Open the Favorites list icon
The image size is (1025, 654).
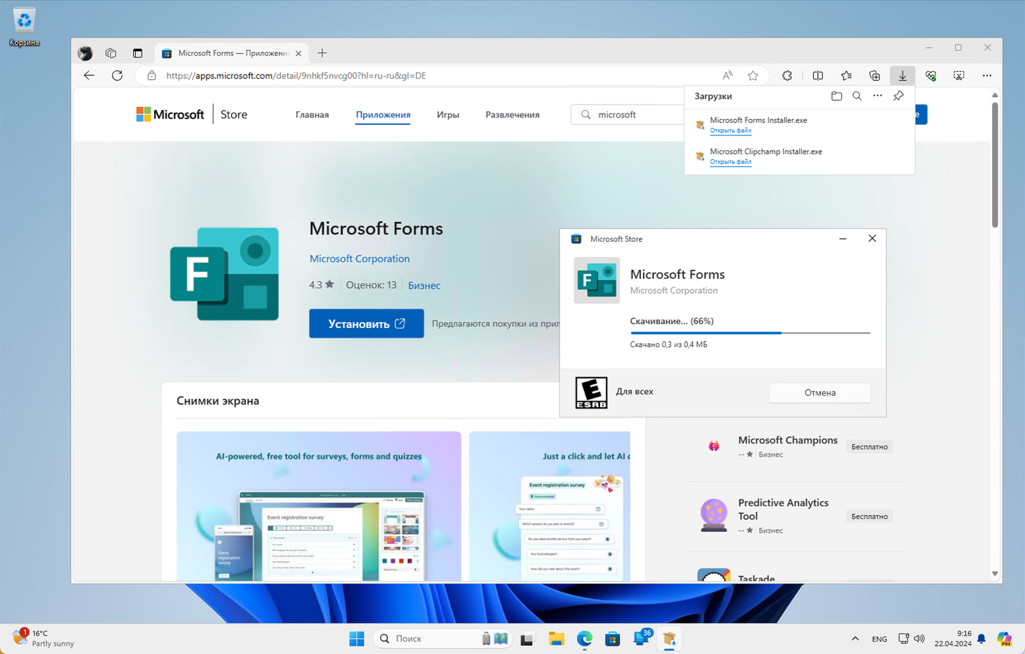point(846,76)
